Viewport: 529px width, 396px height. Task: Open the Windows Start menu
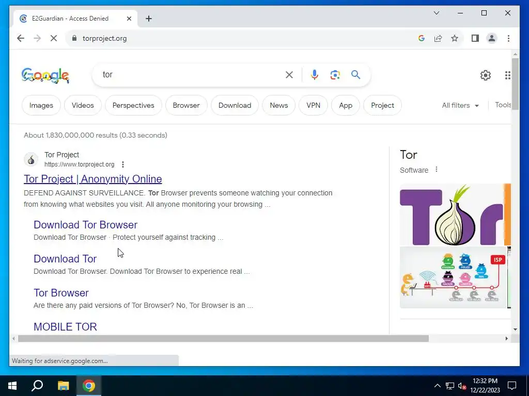12,386
